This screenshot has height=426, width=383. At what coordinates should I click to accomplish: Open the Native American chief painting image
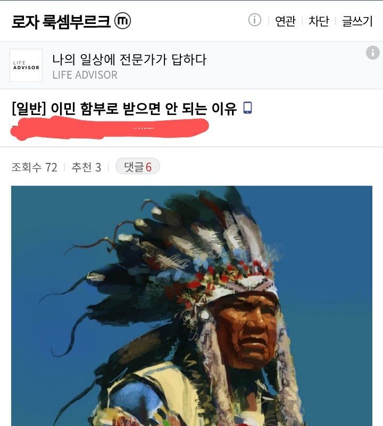point(191,306)
